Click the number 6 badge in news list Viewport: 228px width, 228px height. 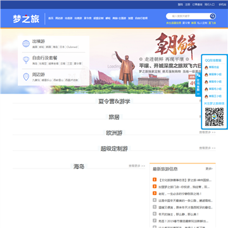pyautogui.click(x=155, y=214)
